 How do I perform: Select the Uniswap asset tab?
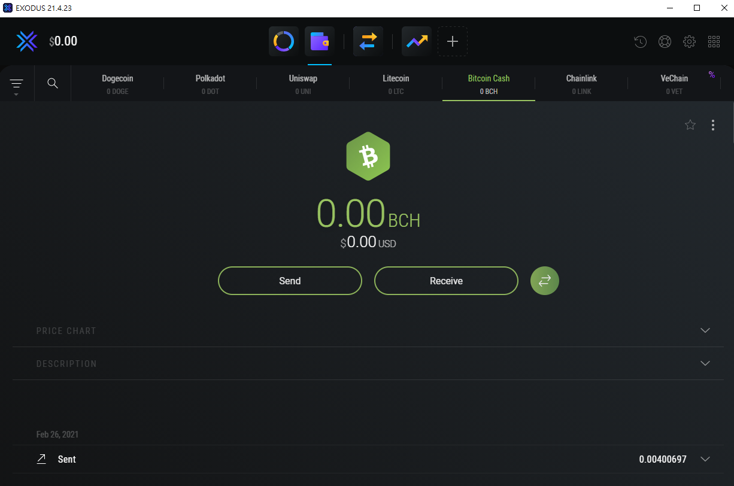pyautogui.click(x=303, y=84)
